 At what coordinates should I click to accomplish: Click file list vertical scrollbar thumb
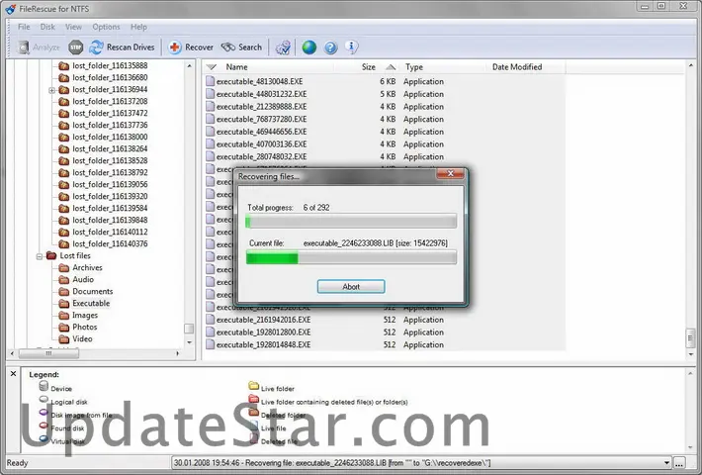tap(690, 338)
